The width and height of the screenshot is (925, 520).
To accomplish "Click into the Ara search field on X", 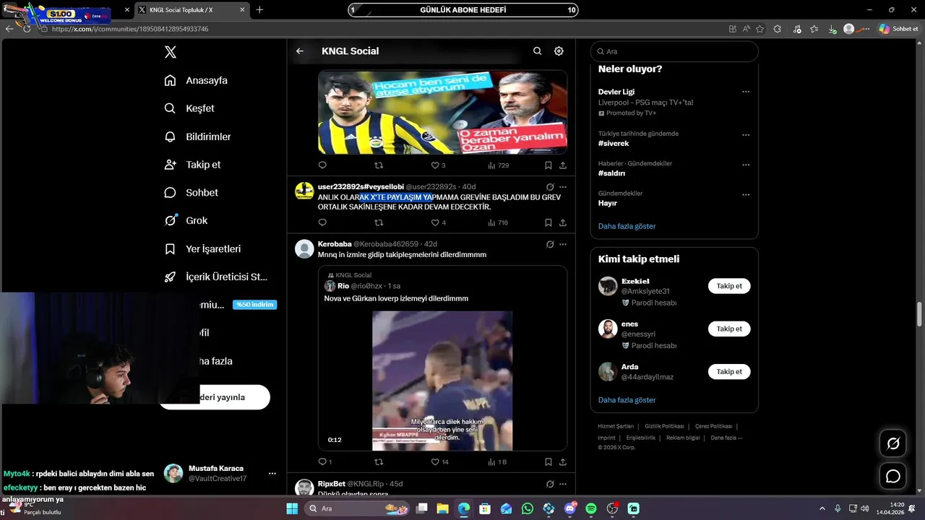I will point(674,51).
